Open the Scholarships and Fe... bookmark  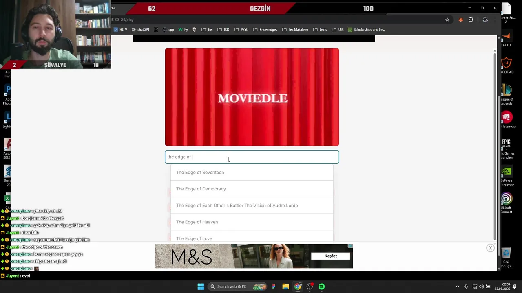coord(366,29)
